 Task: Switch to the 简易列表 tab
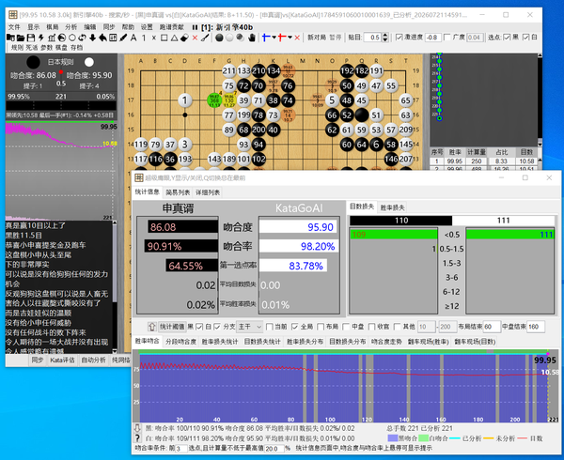(178, 192)
